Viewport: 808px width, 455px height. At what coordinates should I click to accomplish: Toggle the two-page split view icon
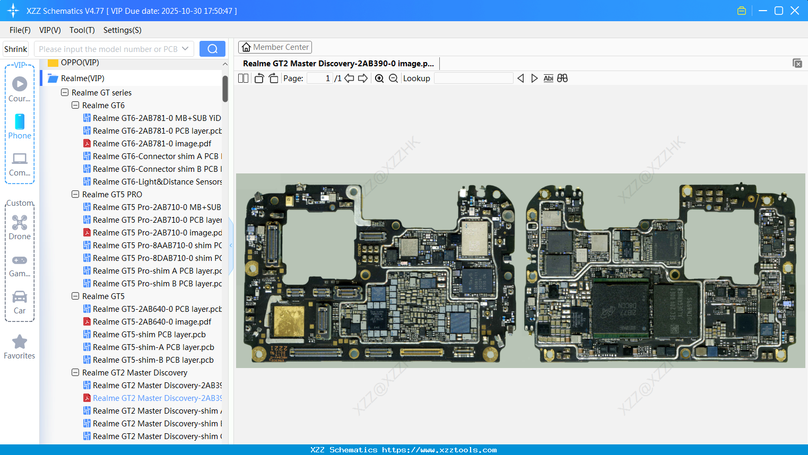point(244,78)
